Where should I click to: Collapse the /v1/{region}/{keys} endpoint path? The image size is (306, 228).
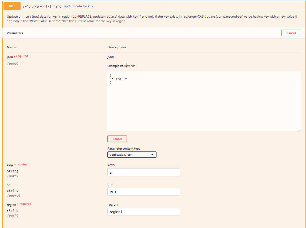(x=42, y=6)
